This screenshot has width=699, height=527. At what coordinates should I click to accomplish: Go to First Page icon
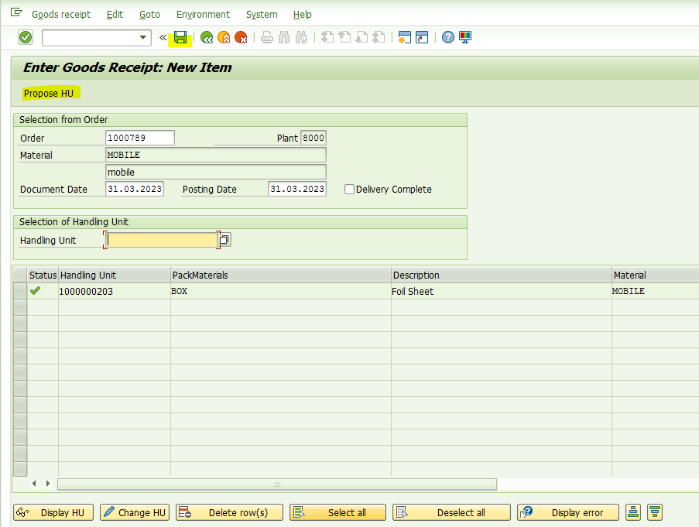point(327,37)
